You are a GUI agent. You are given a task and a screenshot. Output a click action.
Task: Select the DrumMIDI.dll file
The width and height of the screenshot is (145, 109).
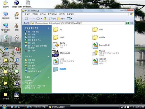pos(101,45)
